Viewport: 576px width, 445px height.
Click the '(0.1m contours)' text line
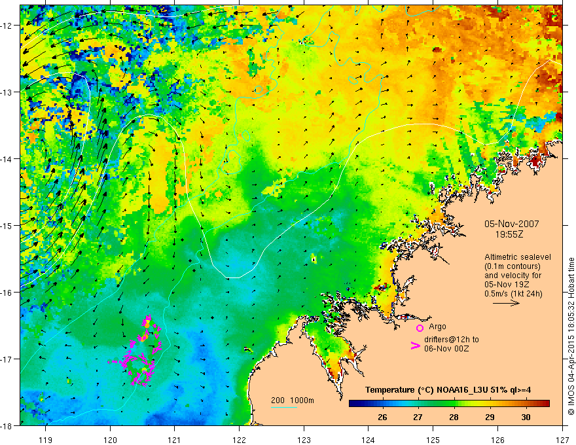point(513,266)
